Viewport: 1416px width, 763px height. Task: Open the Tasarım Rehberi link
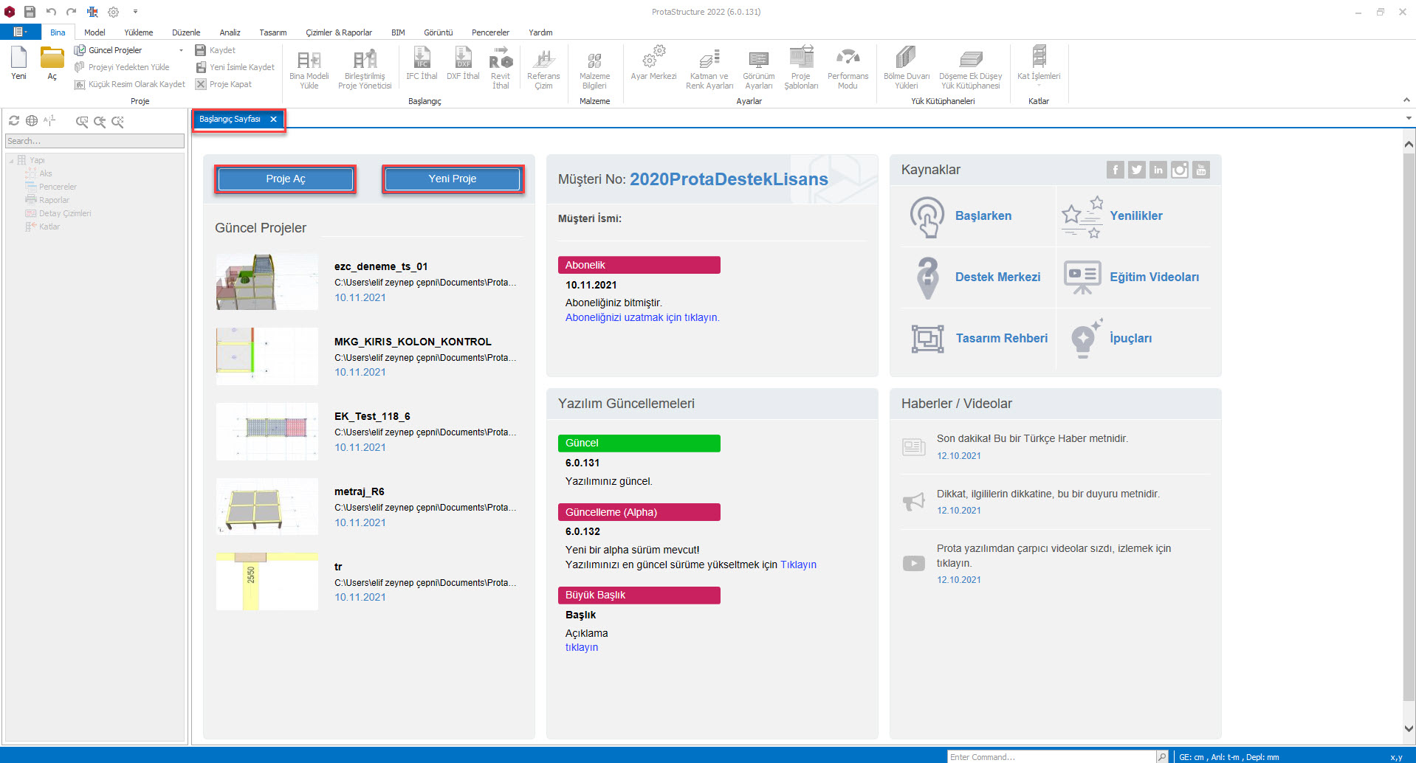(x=1001, y=338)
